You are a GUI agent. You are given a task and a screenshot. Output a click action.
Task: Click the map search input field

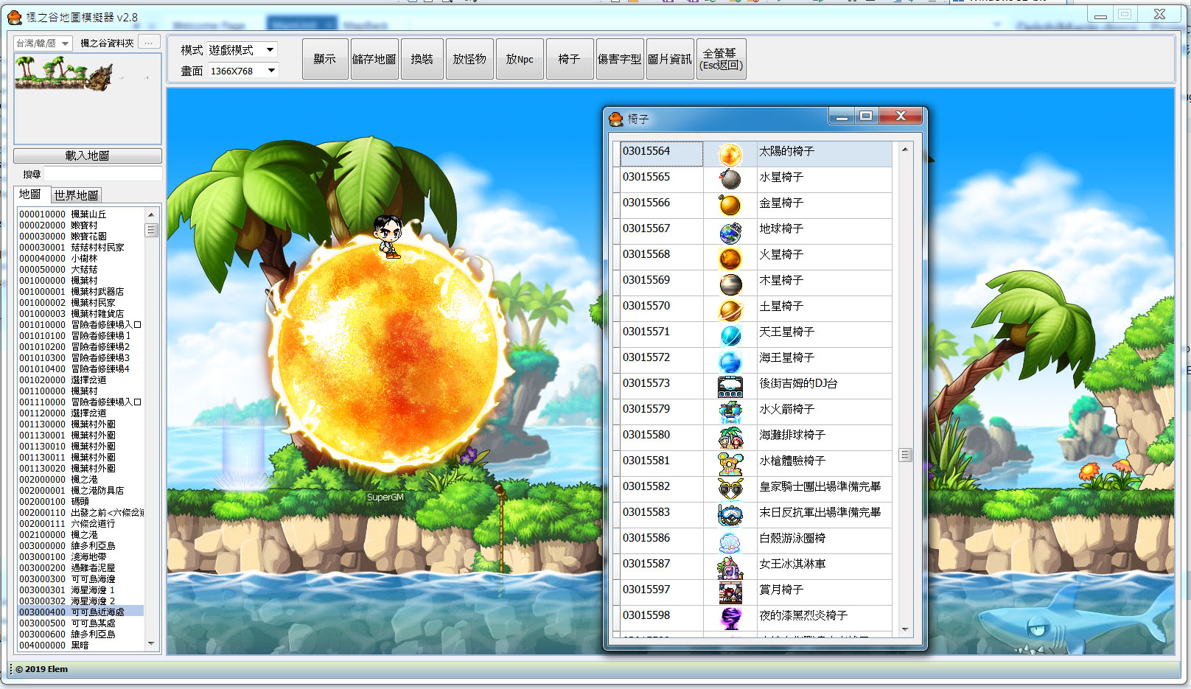click(x=102, y=174)
